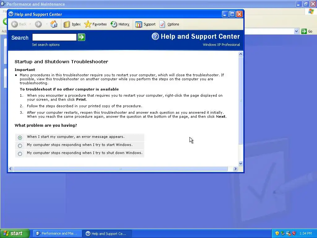317x238 pixels.
Task: Click the vertical scrollbar down arrow
Action: [x=241, y=163]
